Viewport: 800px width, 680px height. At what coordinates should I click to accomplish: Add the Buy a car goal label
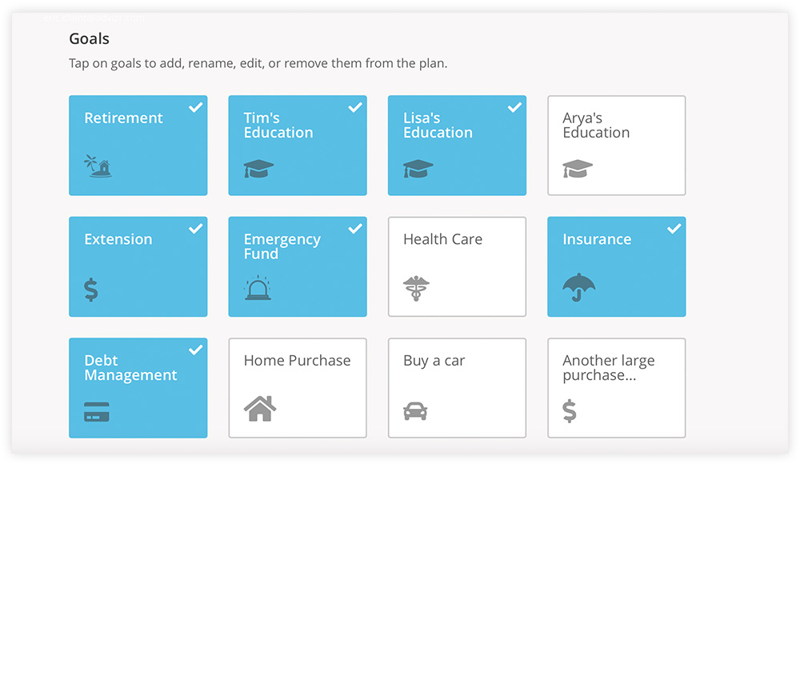(434, 361)
